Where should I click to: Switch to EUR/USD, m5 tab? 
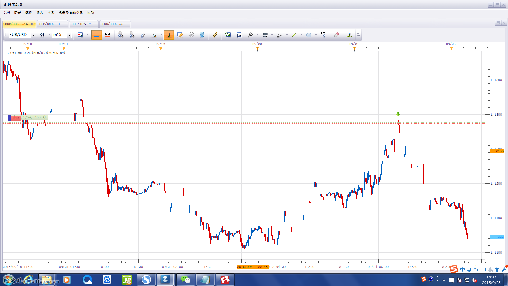[115, 24]
